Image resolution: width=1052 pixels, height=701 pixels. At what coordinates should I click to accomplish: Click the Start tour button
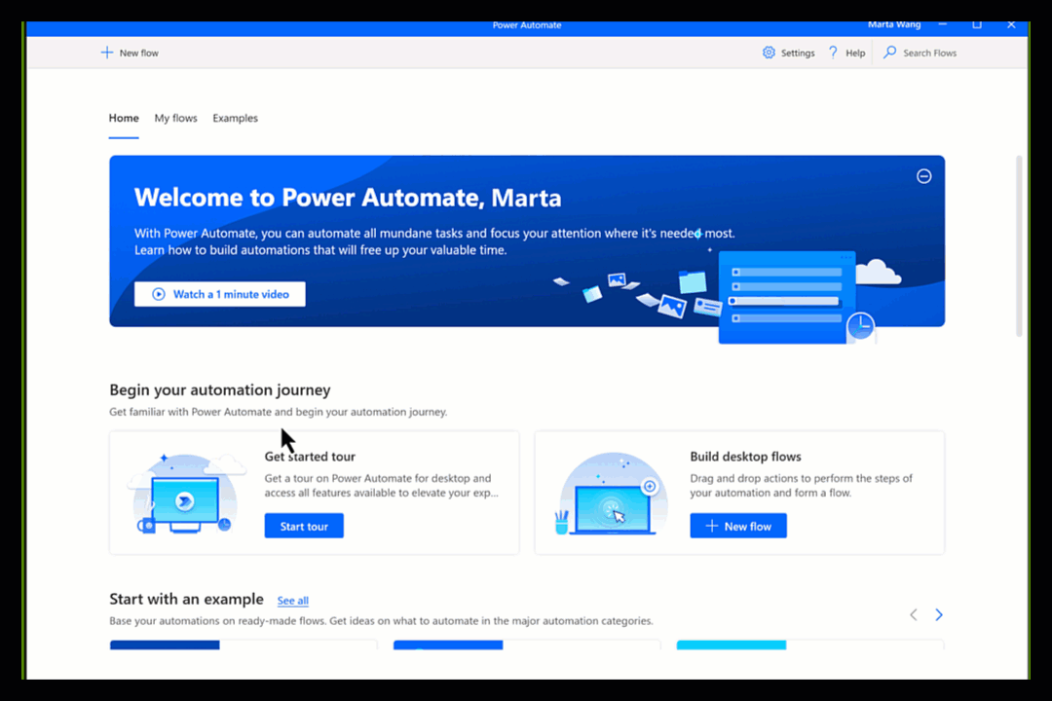click(x=304, y=526)
